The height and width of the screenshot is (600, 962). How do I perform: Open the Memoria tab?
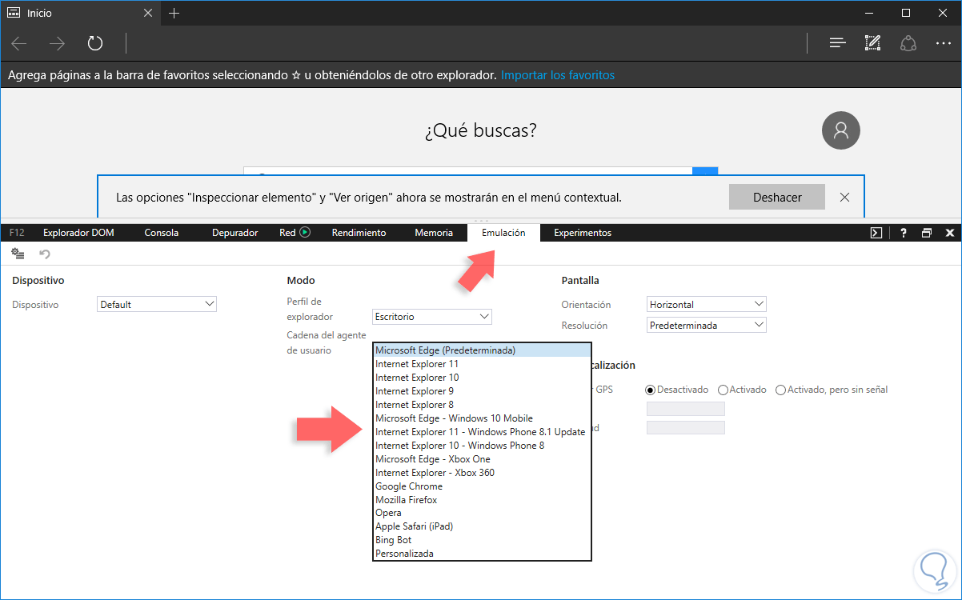point(434,233)
